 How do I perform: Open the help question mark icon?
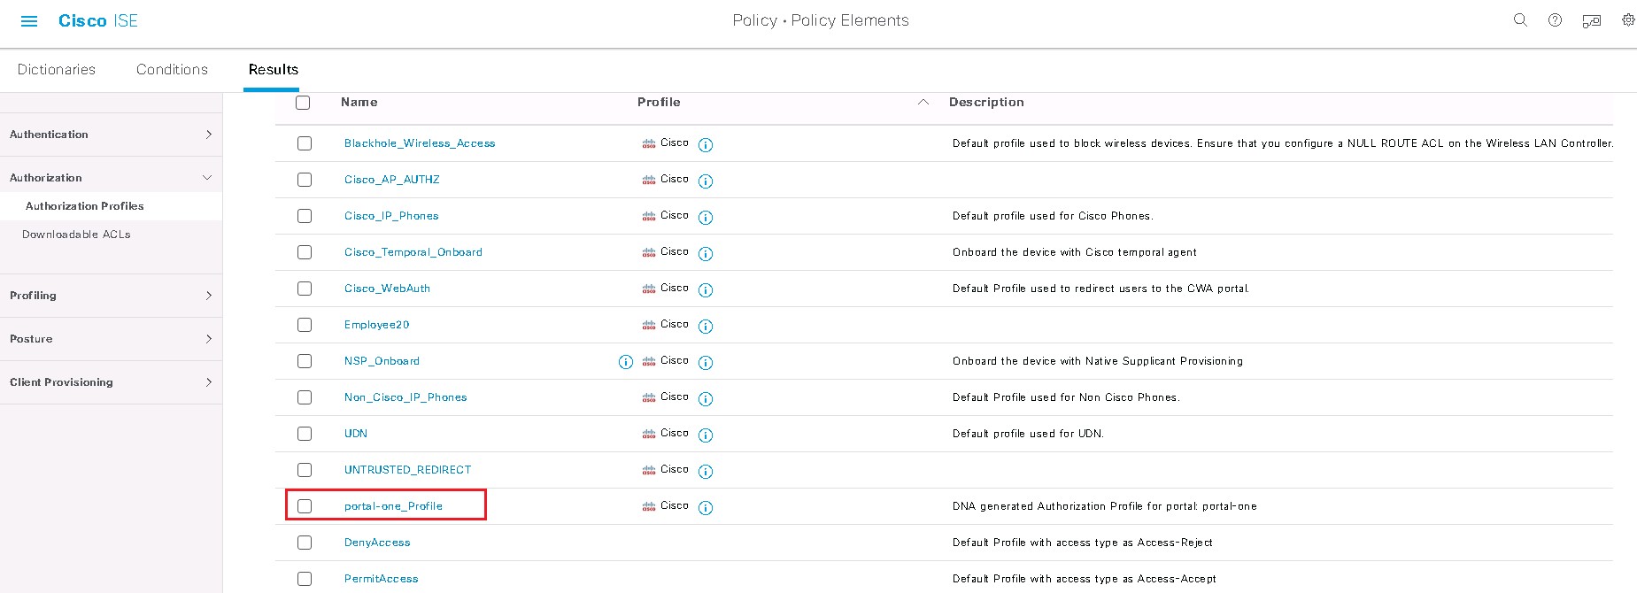coord(1555,20)
